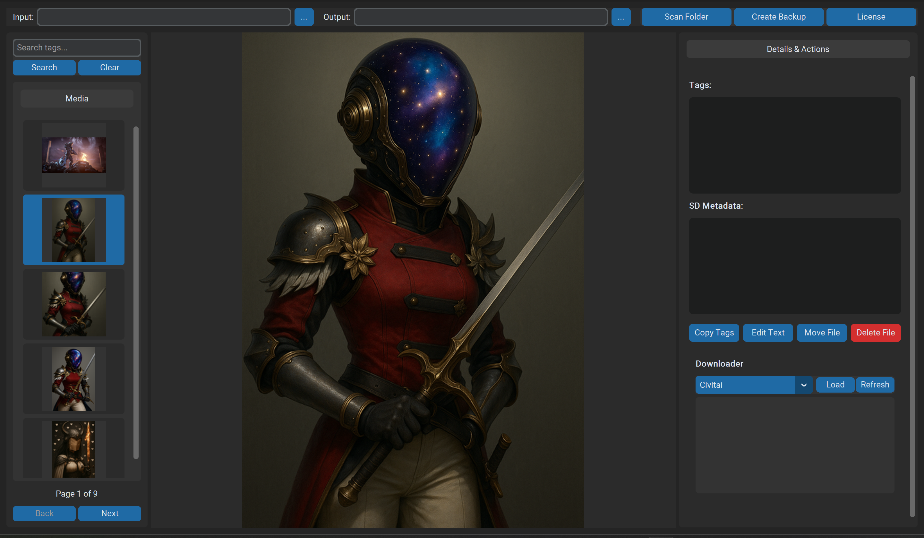Screen dimensions: 924x538
Task: Open the License dialog
Action: [x=870, y=17]
